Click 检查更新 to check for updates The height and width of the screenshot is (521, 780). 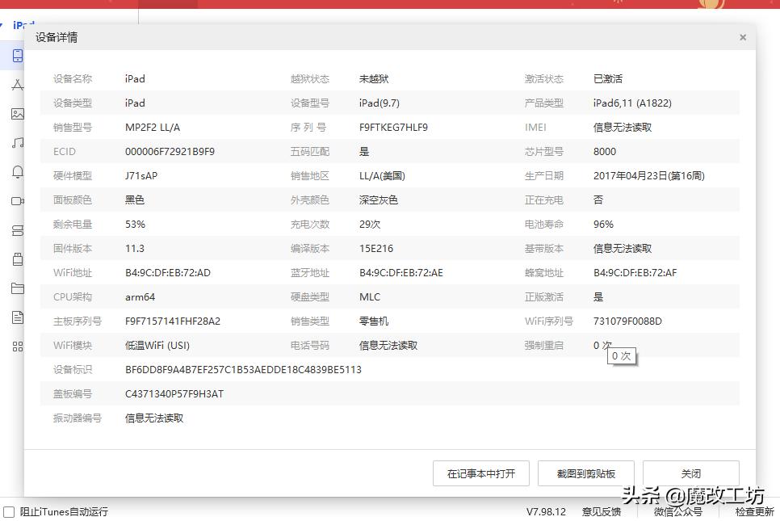(x=754, y=511)
